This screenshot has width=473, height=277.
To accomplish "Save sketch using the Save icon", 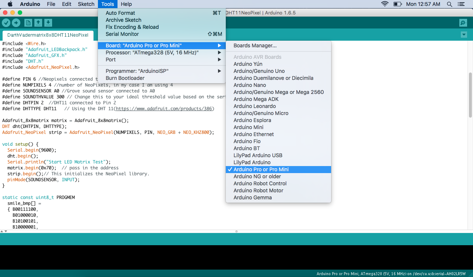I will point(48,23).
